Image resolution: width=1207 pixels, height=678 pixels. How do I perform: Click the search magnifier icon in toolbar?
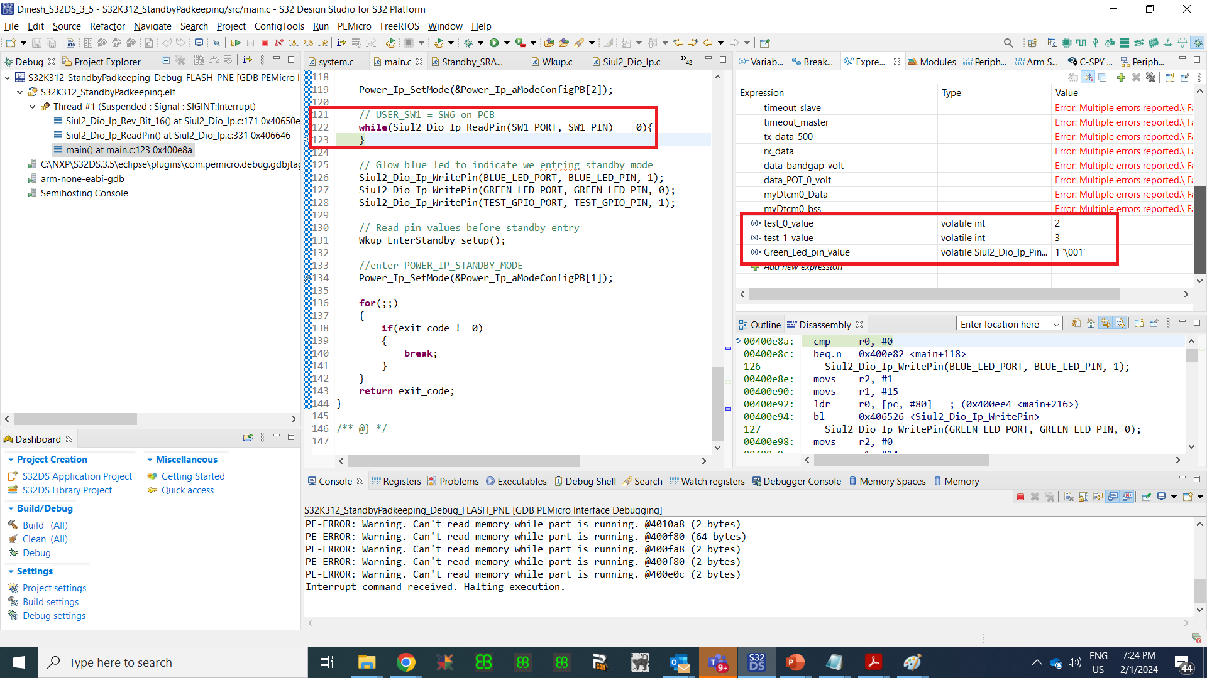[x=1008, y=43]
